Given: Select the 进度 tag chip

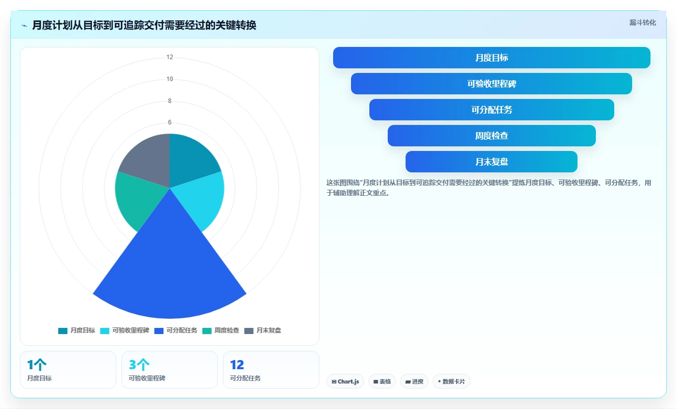Looking at the screenshot, I should click(414, 381).
